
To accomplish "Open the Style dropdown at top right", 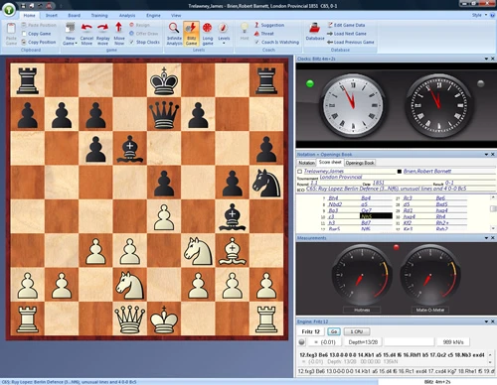I will point(479,15).
